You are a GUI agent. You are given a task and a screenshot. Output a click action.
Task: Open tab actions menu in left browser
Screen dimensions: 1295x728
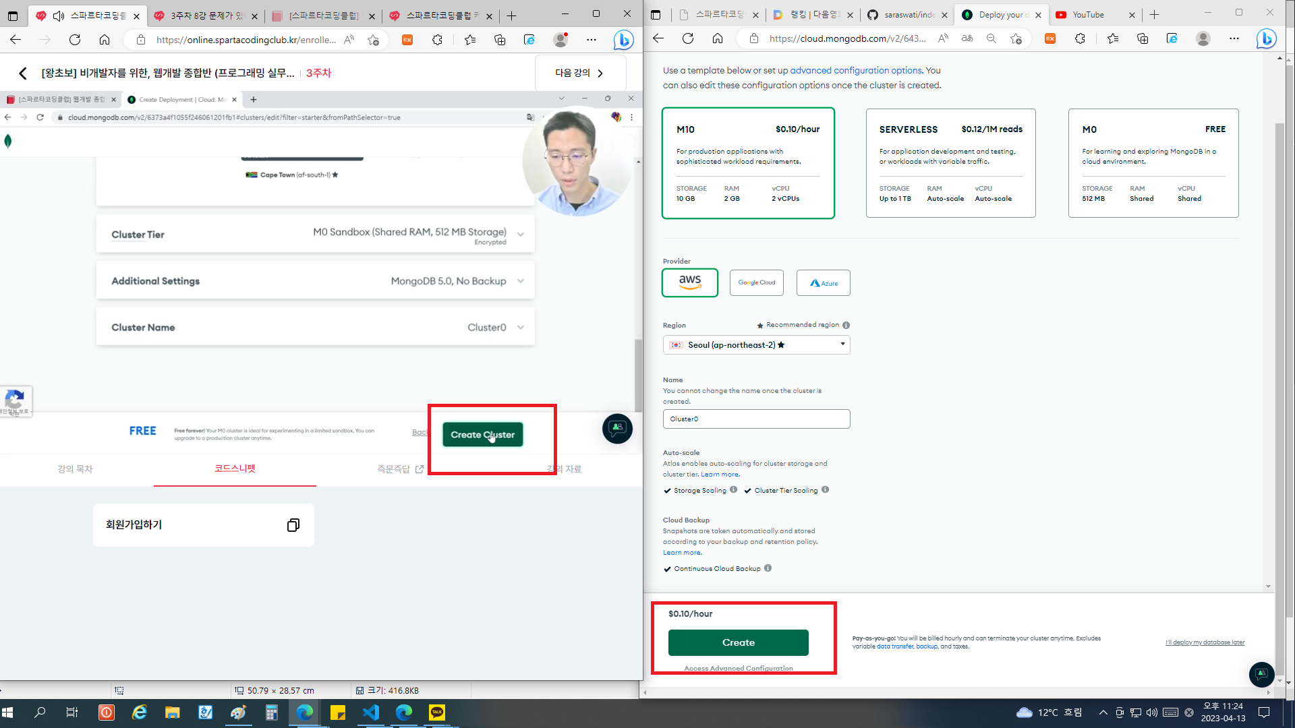click(13, 16)
